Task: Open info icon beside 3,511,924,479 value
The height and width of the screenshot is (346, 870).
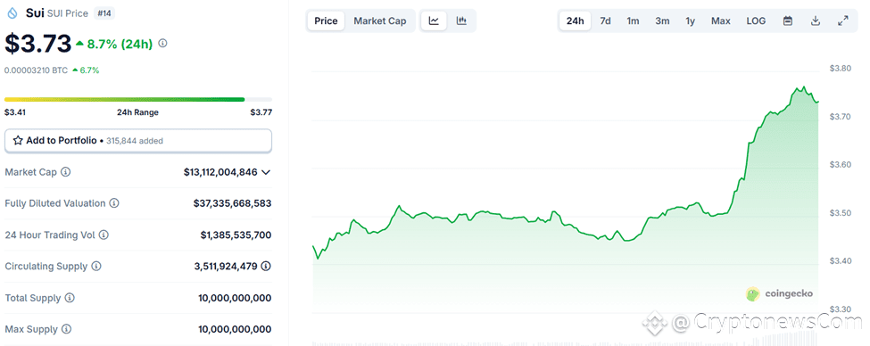Action: pos(266,267)
